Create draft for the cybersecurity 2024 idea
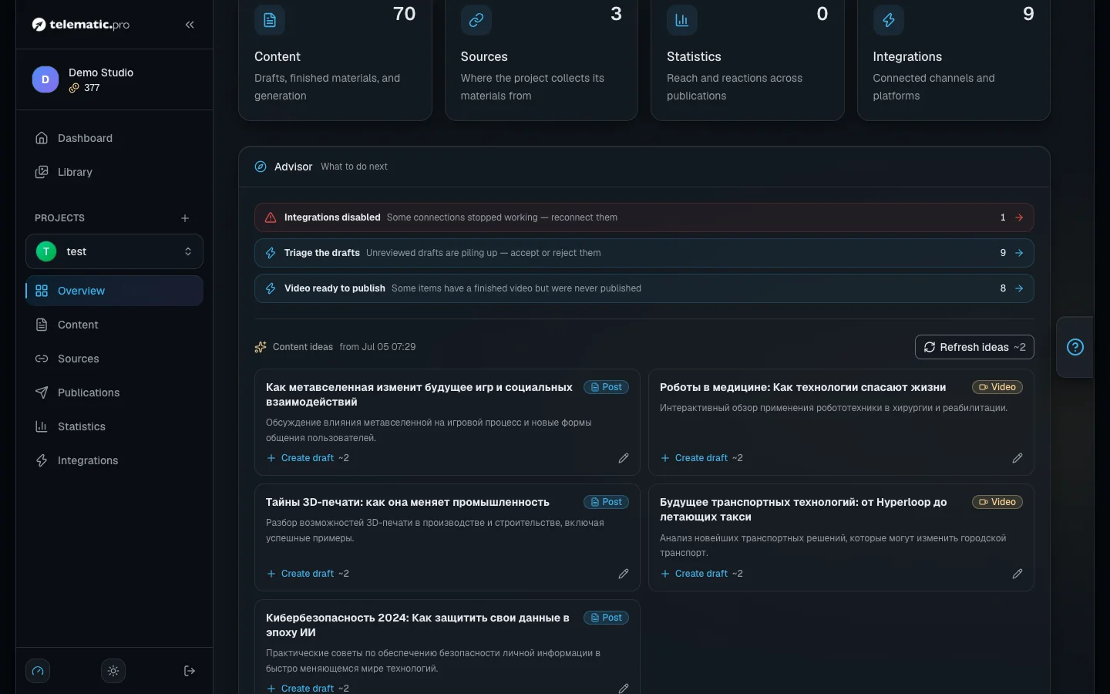Viewport: 1110px width, 694px height. point(308,688)
